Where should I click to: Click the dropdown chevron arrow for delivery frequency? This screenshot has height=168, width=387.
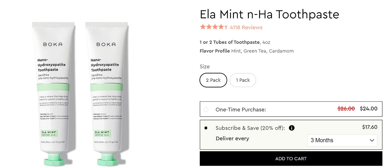[372, 140]
